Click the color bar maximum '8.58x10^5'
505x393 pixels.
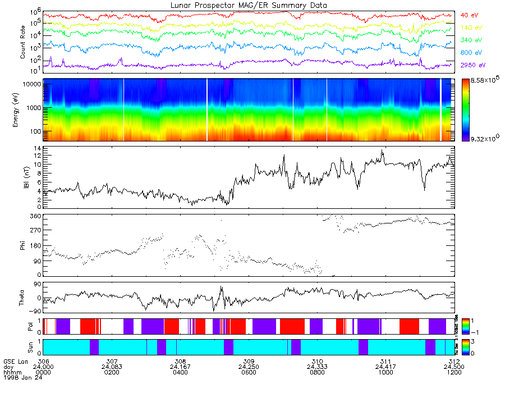click(x=485, y=80)
